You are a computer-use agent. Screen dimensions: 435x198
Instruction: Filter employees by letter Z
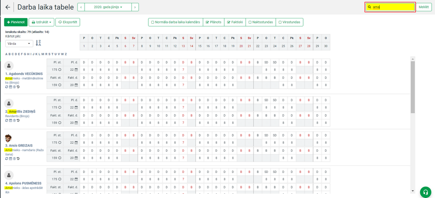point(66,54)
